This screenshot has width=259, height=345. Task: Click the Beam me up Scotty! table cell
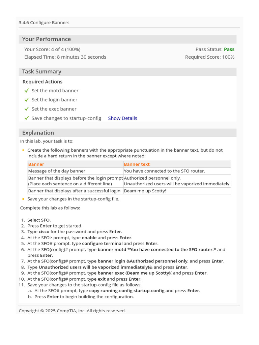(x=145, y=191)
